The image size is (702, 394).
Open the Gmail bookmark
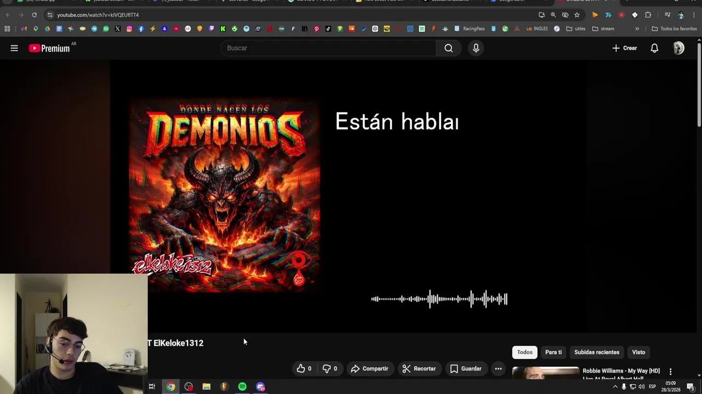click(x=24, y=28)
